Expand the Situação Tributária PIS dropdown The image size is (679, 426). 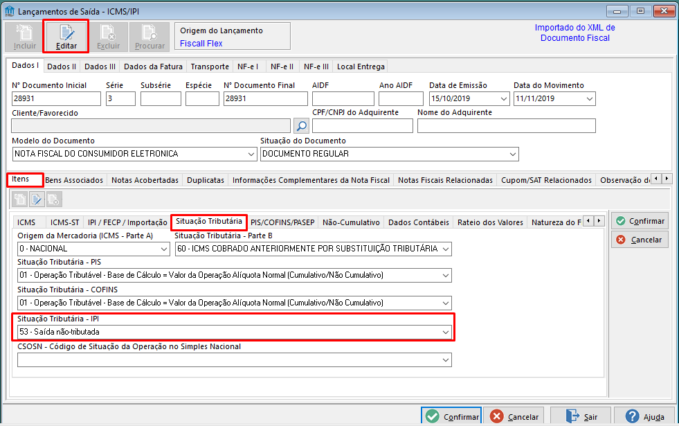tap(446, 276)
